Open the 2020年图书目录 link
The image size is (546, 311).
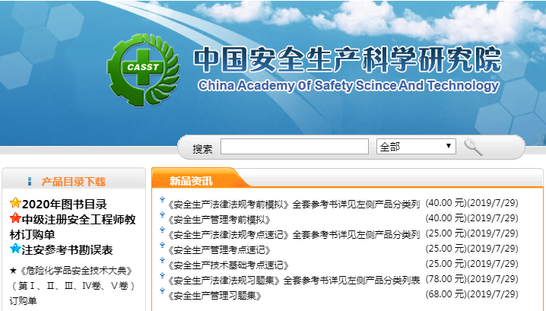coord(65,204)
